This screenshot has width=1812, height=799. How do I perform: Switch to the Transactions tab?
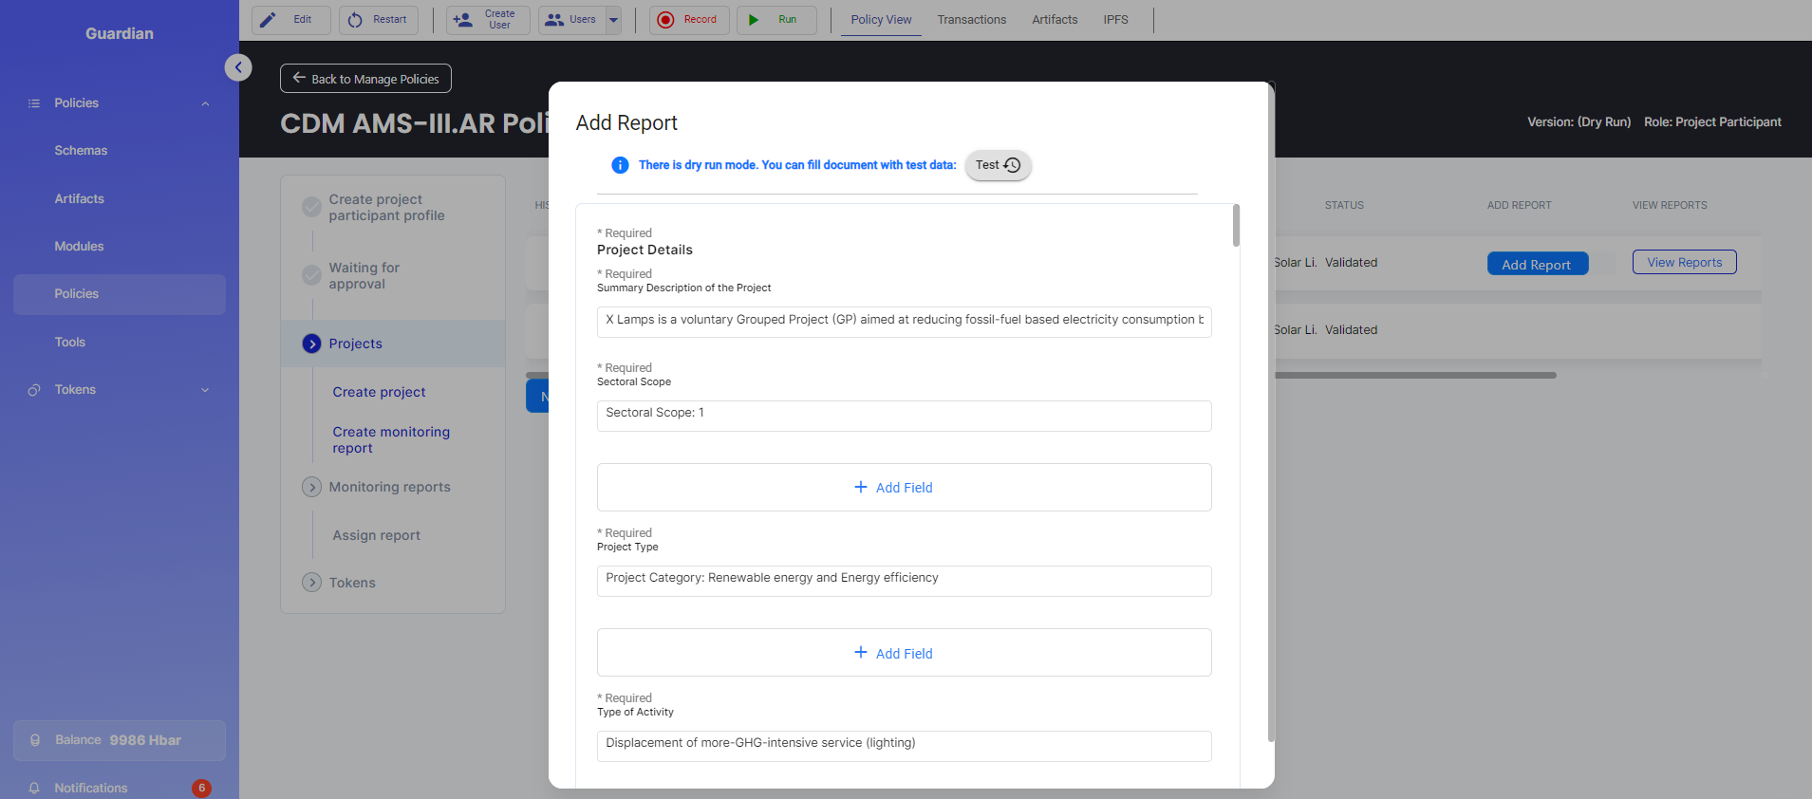click(971, 20)
